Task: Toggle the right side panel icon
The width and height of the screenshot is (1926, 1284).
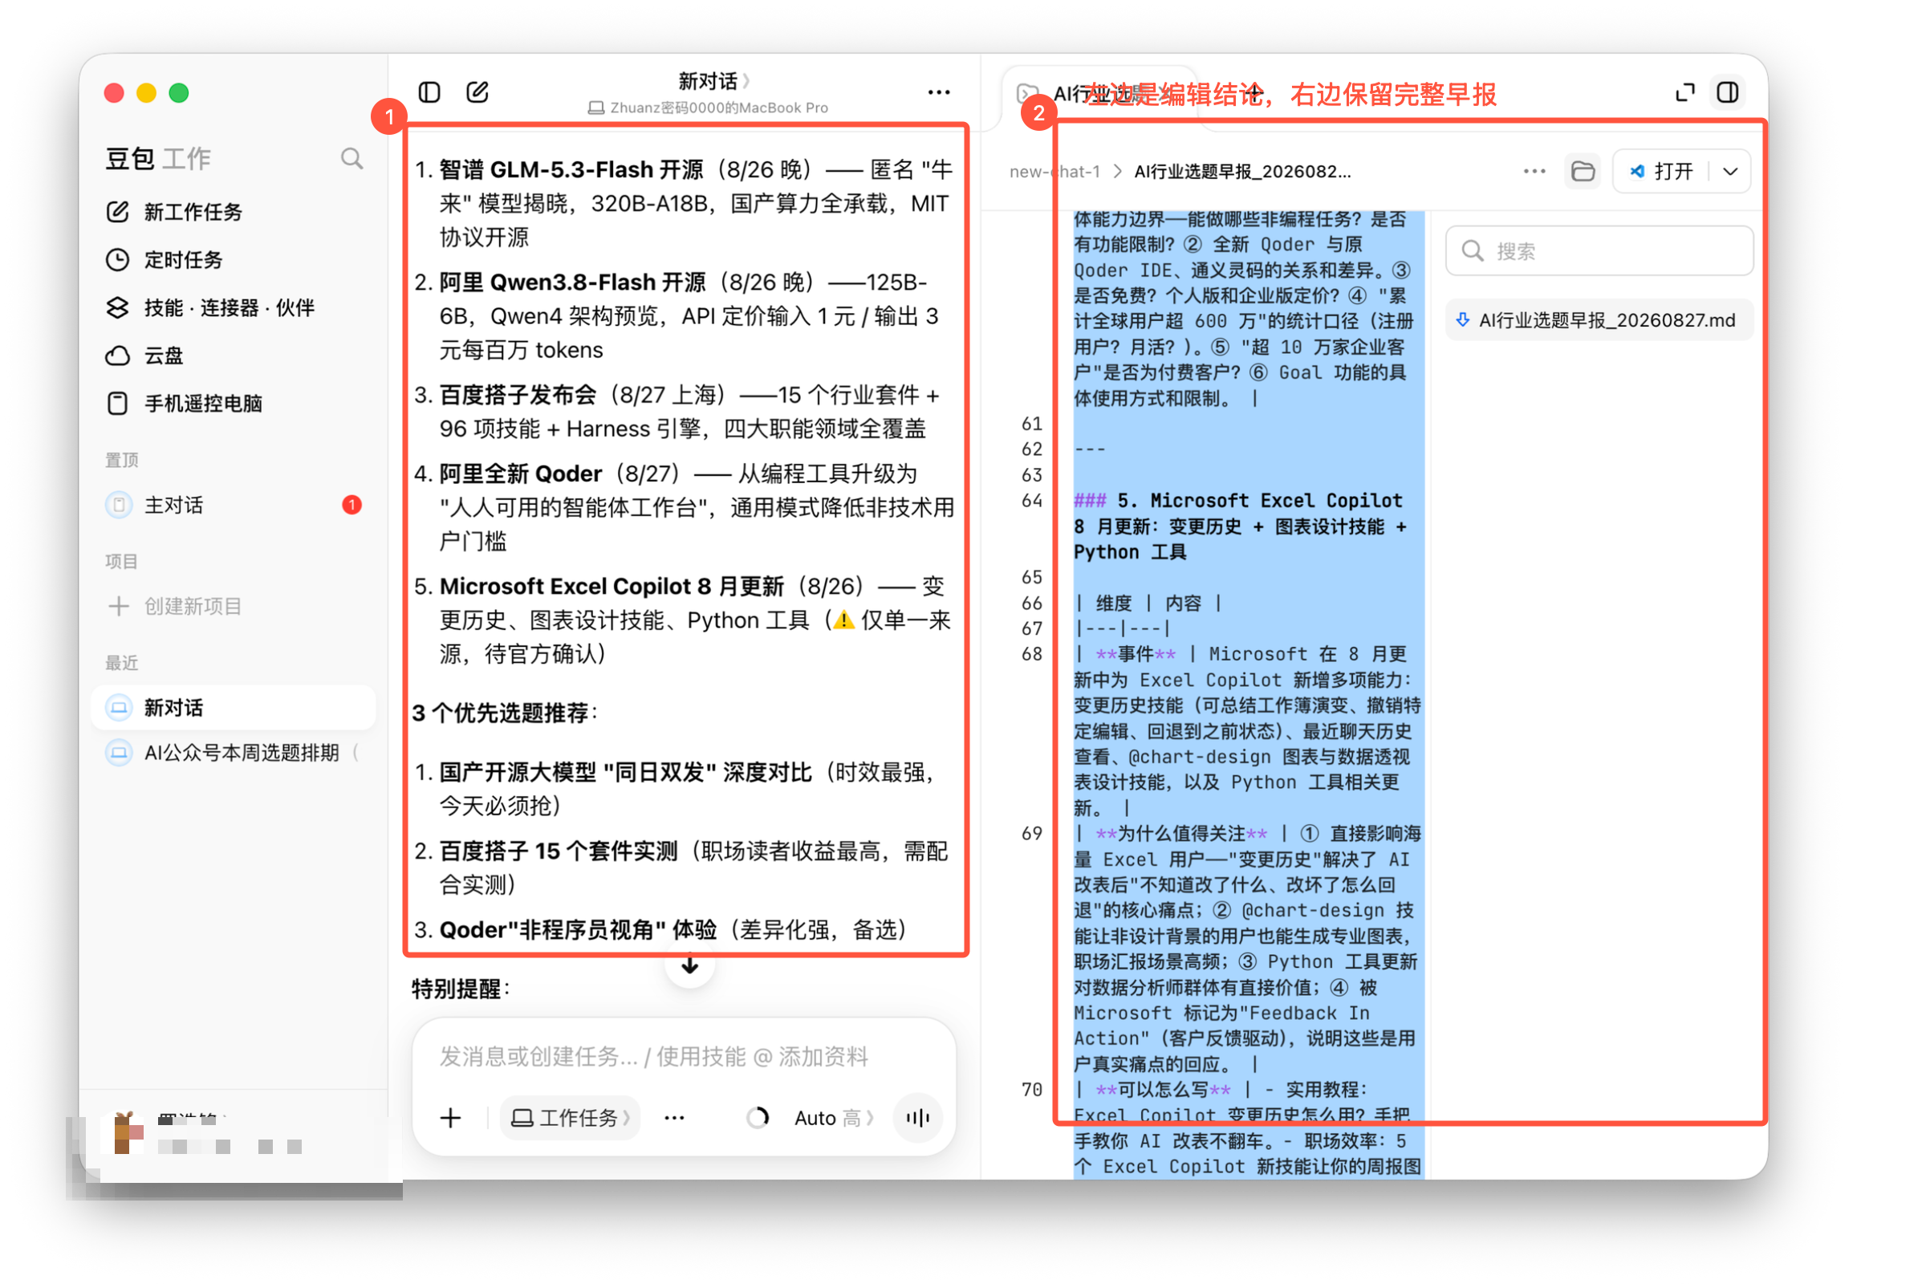Action: pos(1728,92)
